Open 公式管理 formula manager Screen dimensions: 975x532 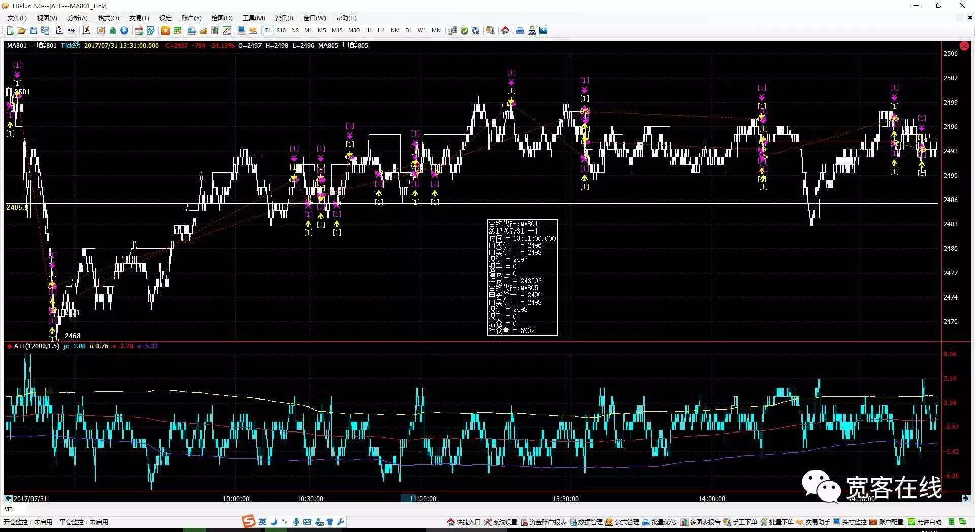(622, 522)
